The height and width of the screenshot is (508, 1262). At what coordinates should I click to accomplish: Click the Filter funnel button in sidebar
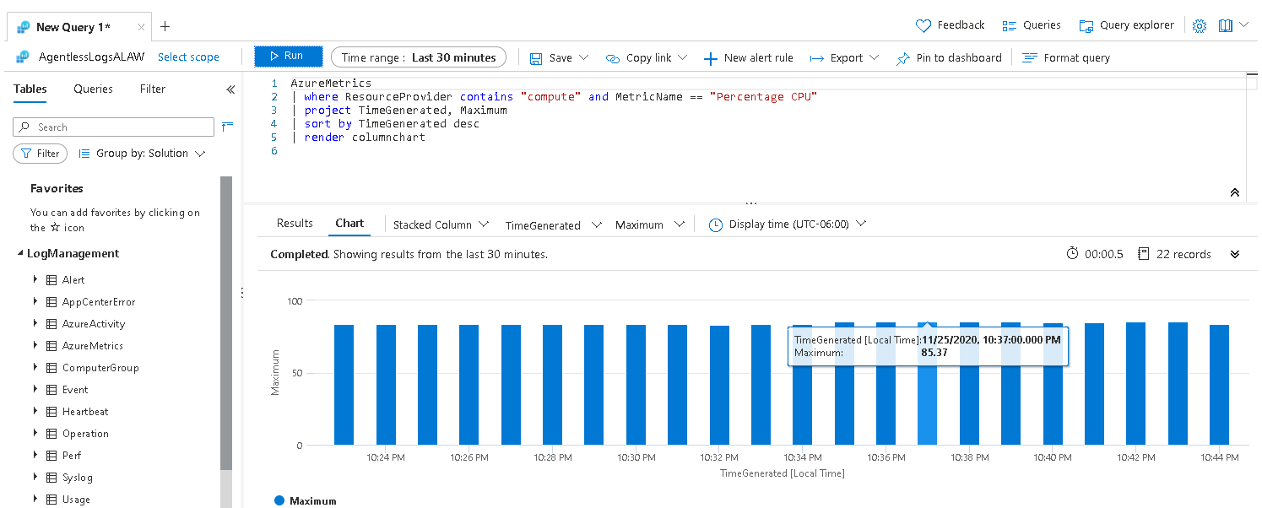(40, 153)
